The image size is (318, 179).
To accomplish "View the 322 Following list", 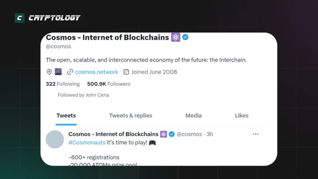I will tap(63, 84).
